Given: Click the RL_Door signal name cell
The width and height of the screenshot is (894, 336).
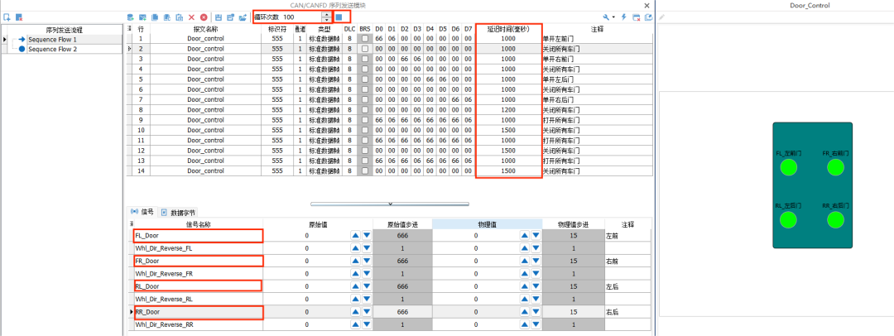Looking at the screenshot, I should coord(199,286).
